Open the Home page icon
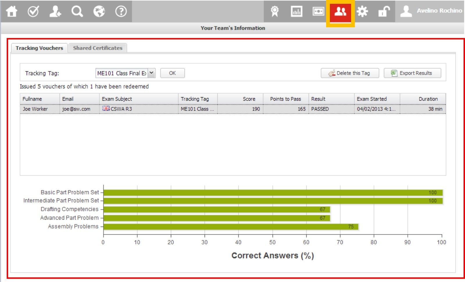Viewport: 465px width, 282px height. tap(12, 12)
